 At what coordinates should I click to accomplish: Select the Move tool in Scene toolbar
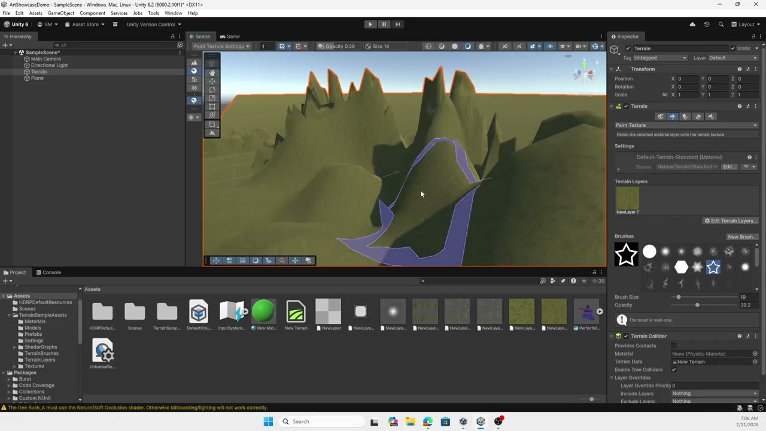click(x=212, y=81)
